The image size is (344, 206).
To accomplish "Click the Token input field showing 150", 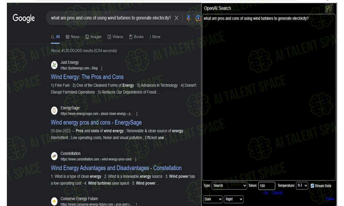I will pyautogui.click(x=267, y=186).
